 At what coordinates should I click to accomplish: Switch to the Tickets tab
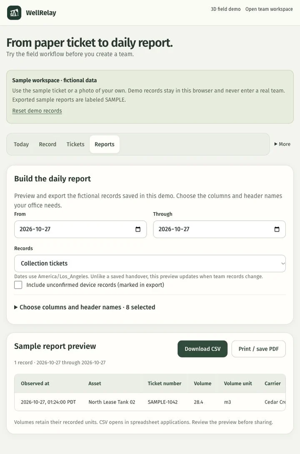(75, 144)
